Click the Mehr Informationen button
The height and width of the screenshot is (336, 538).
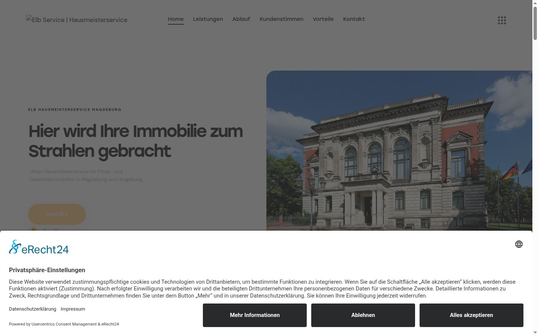(x=255, y=315)
